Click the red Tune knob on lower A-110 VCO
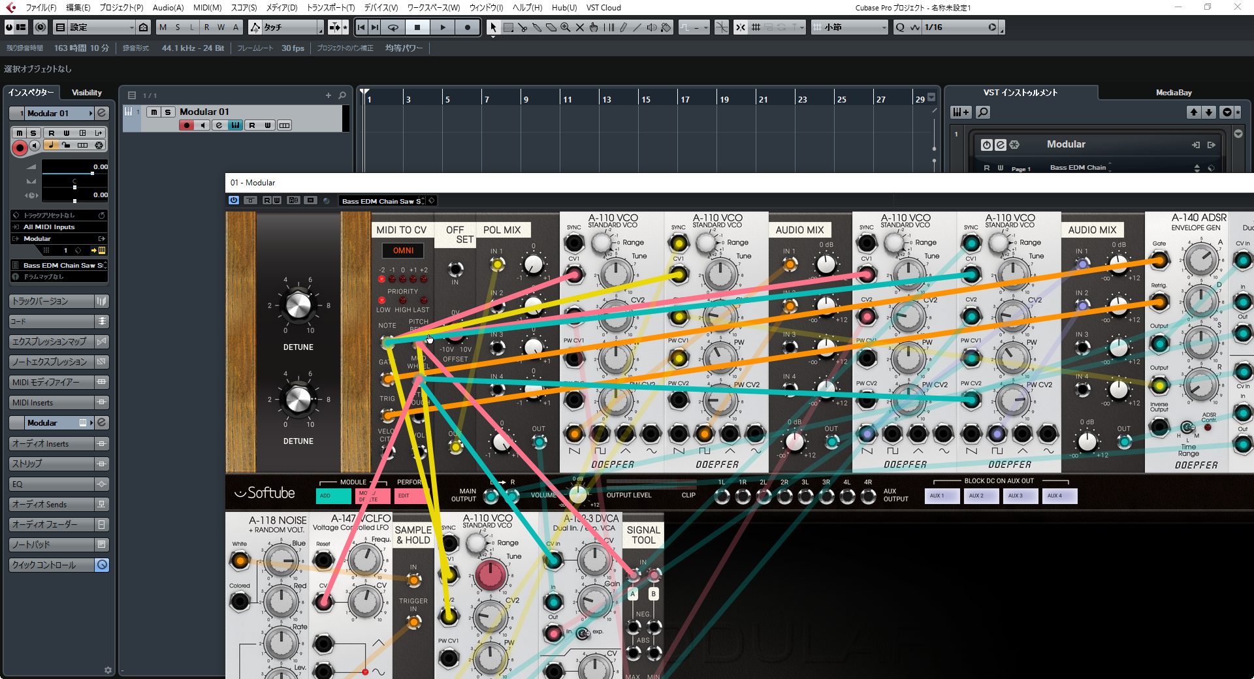The height and width of the screenshot is (679, 1254). (490, 575)
